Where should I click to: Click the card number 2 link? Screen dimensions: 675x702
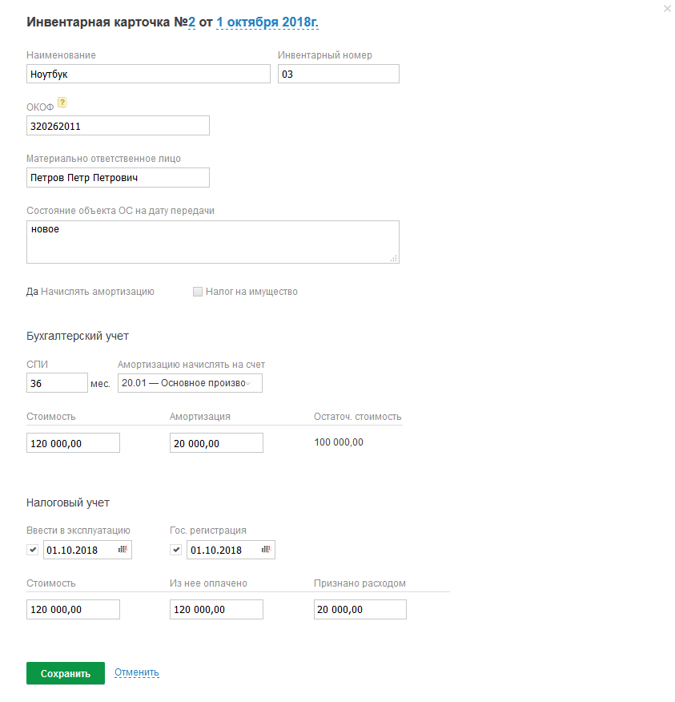(191, 22)
